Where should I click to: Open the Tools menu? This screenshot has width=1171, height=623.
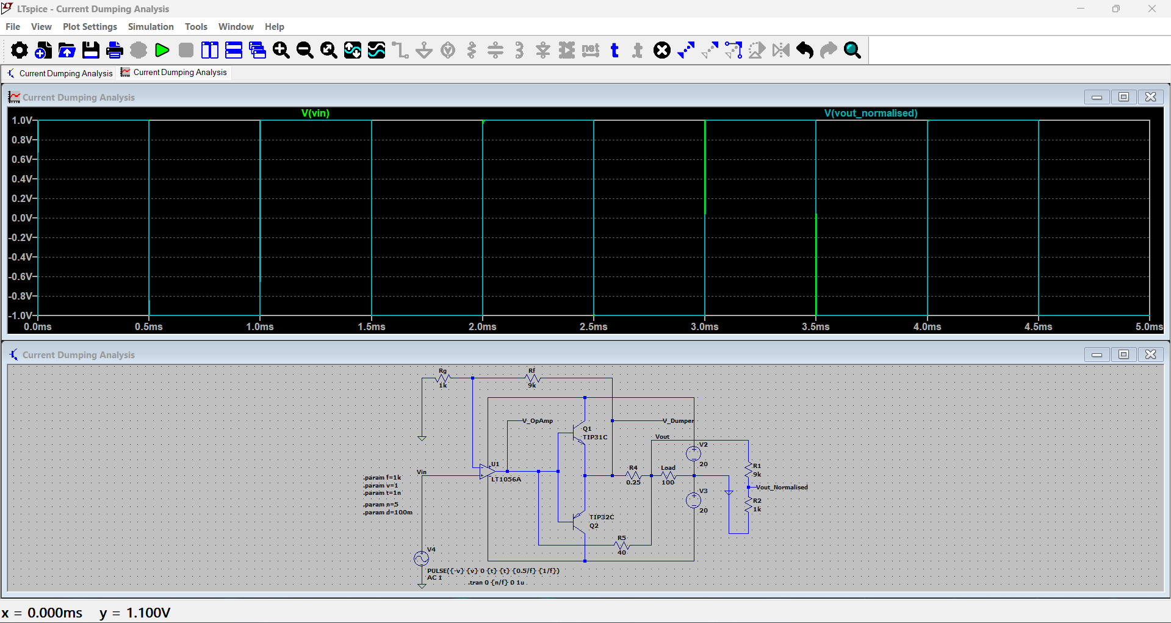[196, 27]
